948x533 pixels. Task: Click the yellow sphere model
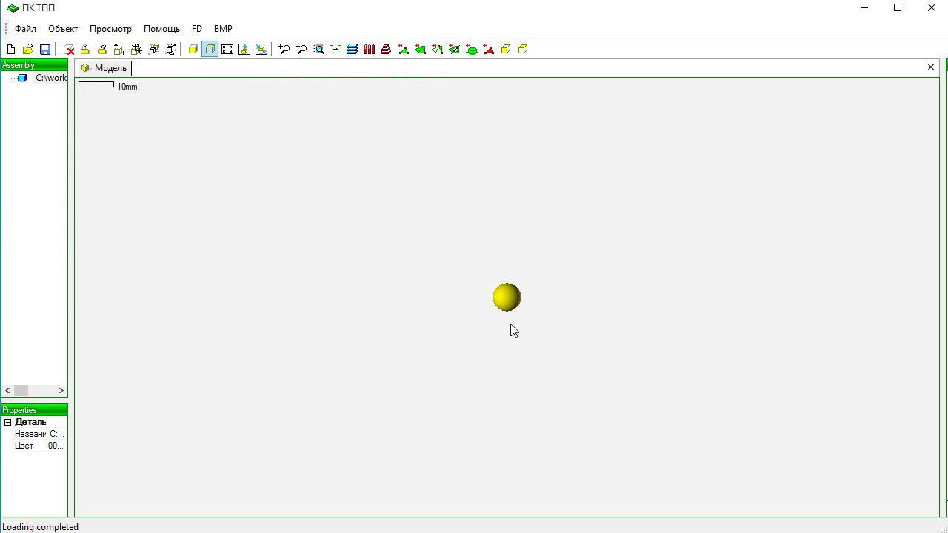coord(507,298)
